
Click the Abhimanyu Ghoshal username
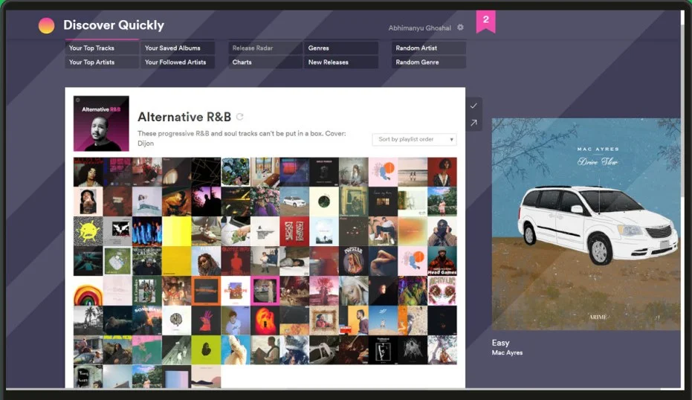(420, 28)
